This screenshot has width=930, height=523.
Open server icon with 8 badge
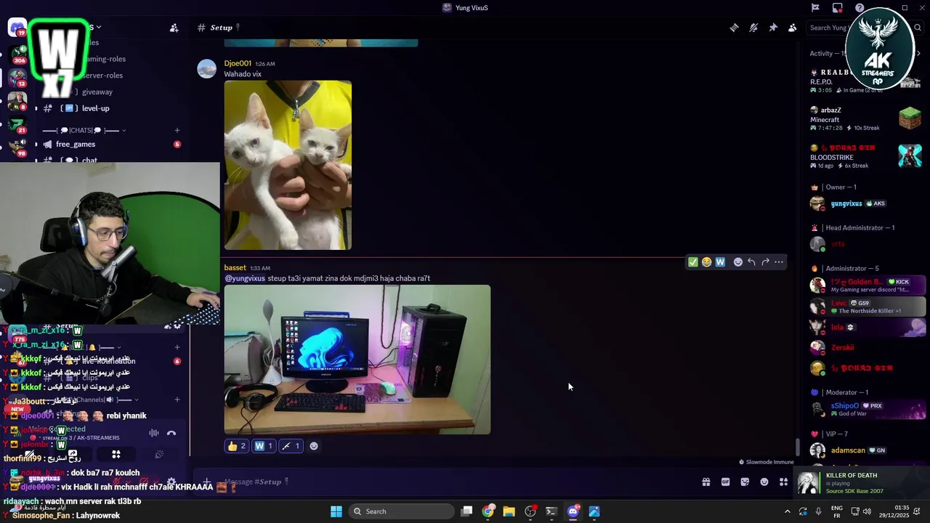[x=17, y=100]
